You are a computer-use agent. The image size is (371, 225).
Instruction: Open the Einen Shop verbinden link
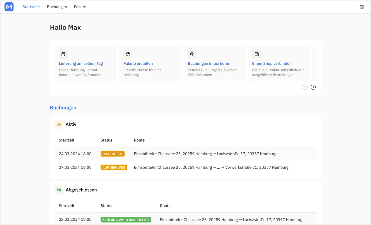pos(272,63)
